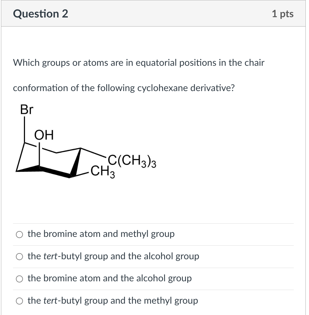Click the 'the bromine atom and methyl group' answer text
This screenshot has width=309, height=315.
(x=101, y=234)
